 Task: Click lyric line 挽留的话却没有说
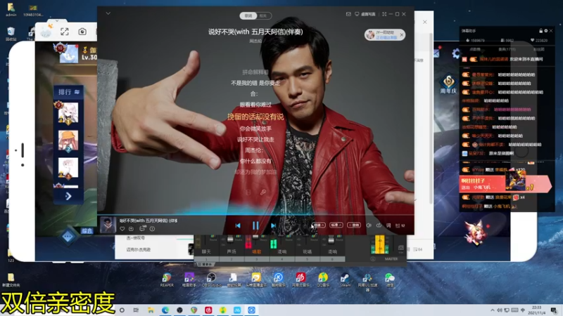pos(255,117)
